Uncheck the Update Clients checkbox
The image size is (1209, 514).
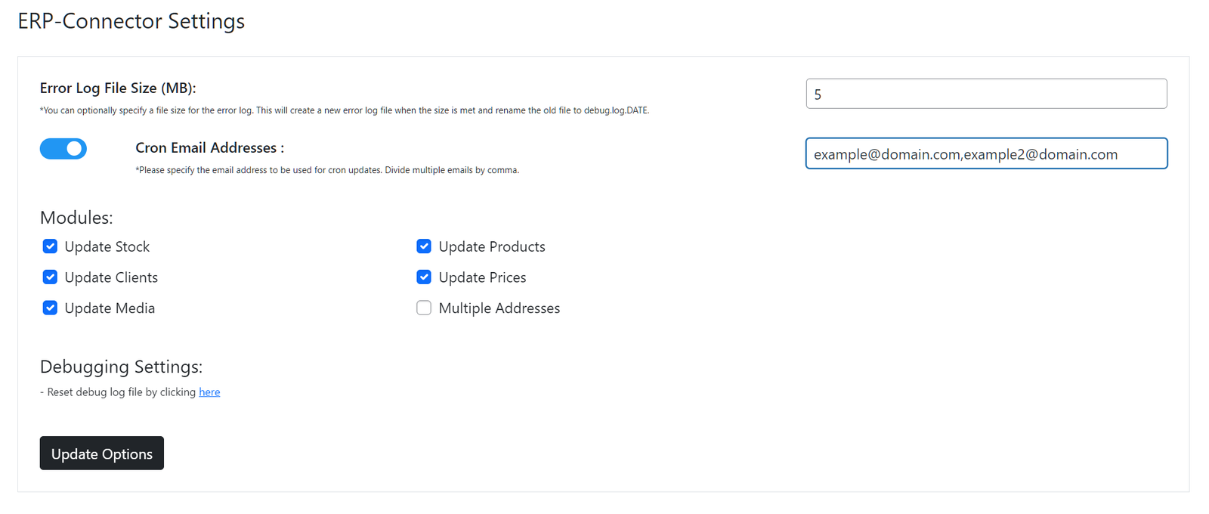[x=50, y=277]
